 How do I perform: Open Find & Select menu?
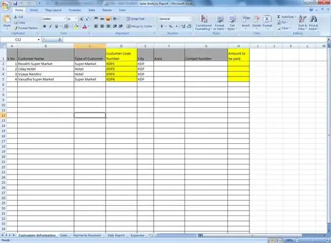tap(313, 23)
